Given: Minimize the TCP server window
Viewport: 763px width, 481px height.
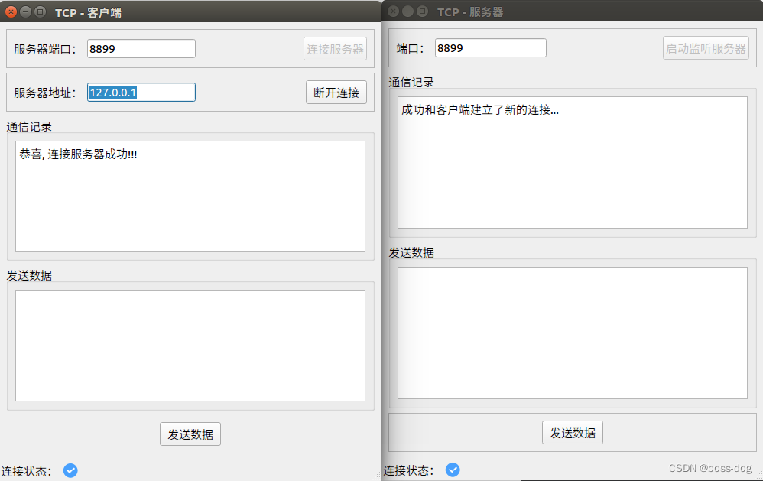Looking at the screenshot, I should point(407,11).
